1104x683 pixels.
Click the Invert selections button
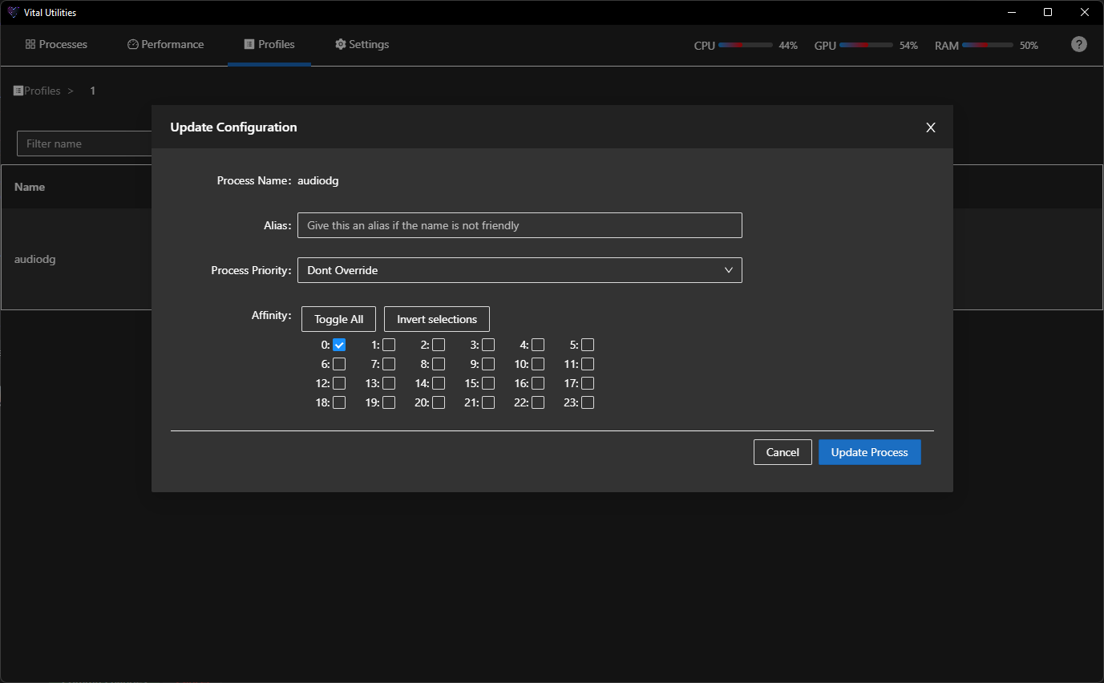(437, 319)
